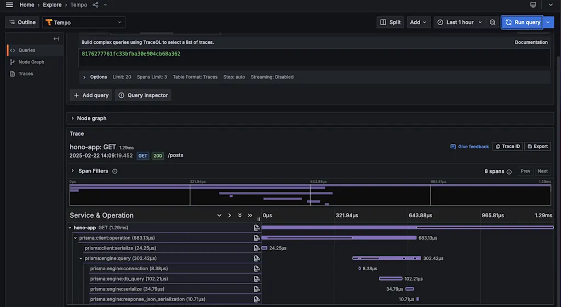Open span logs icon for prisma:engine:db_query

coord(256,279)
